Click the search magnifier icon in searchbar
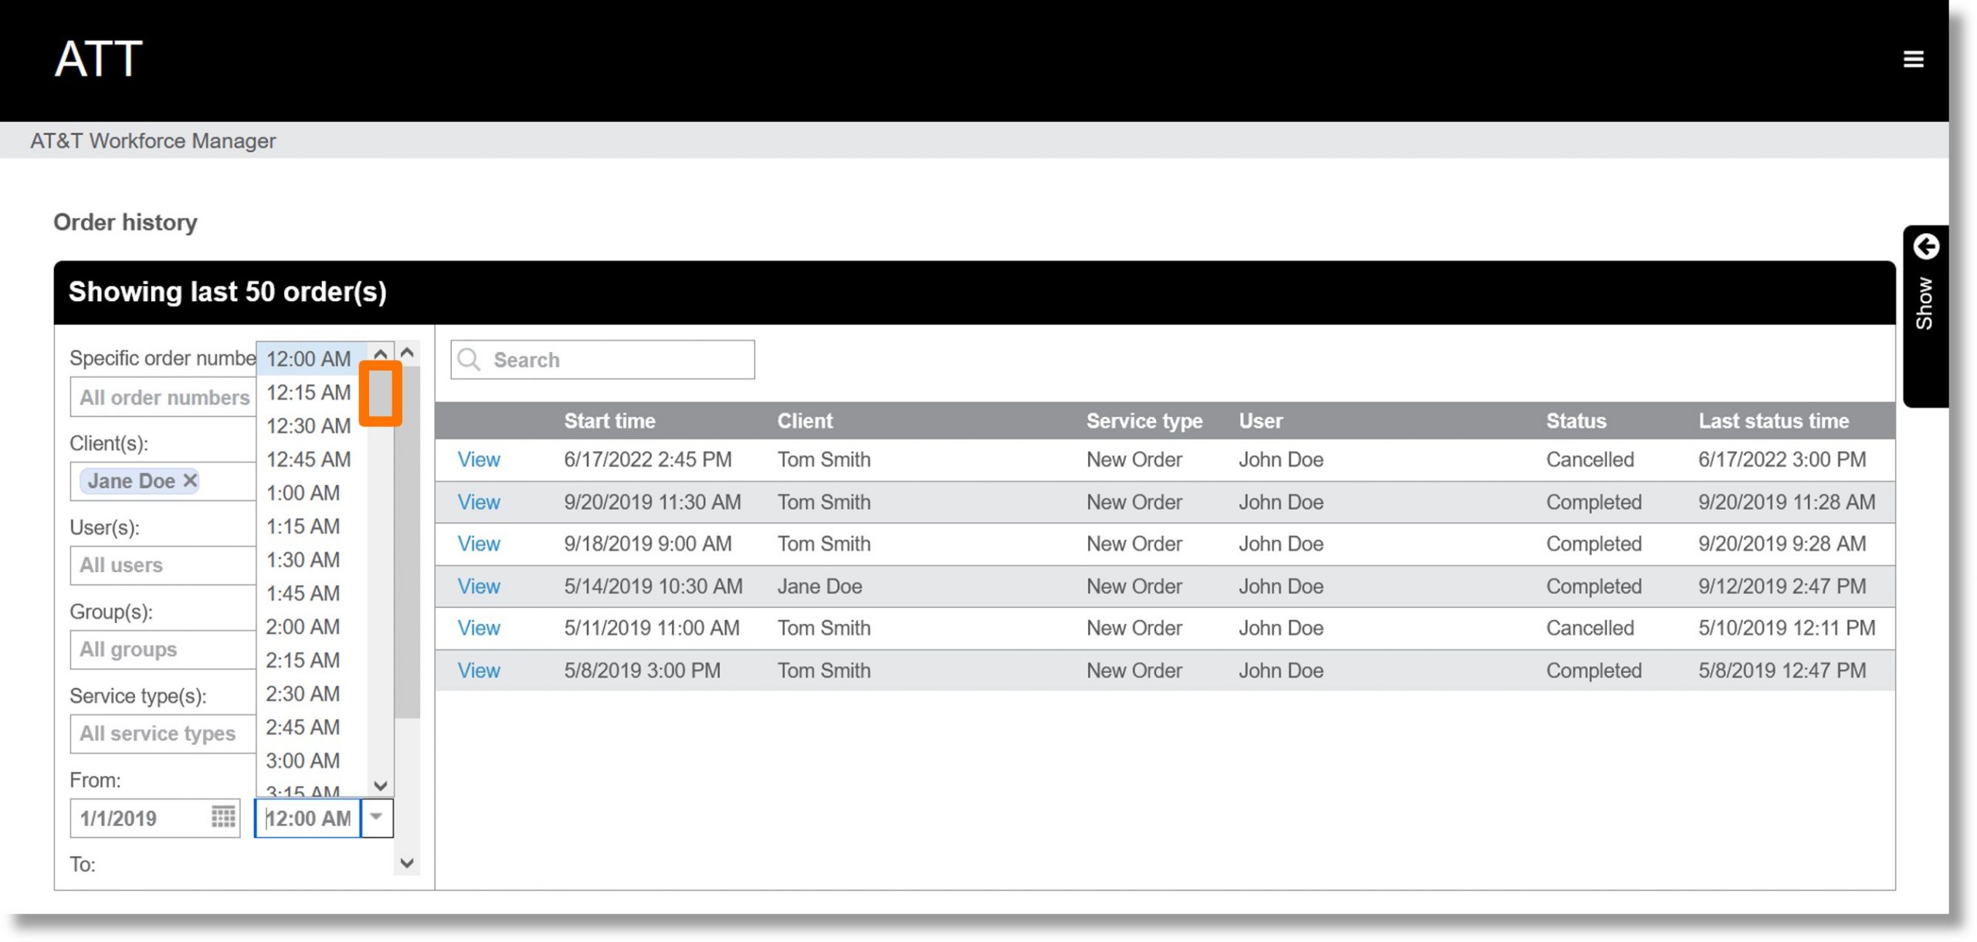Image resolution: width=1977 pixels, height=942 pixels. [470, 359]
